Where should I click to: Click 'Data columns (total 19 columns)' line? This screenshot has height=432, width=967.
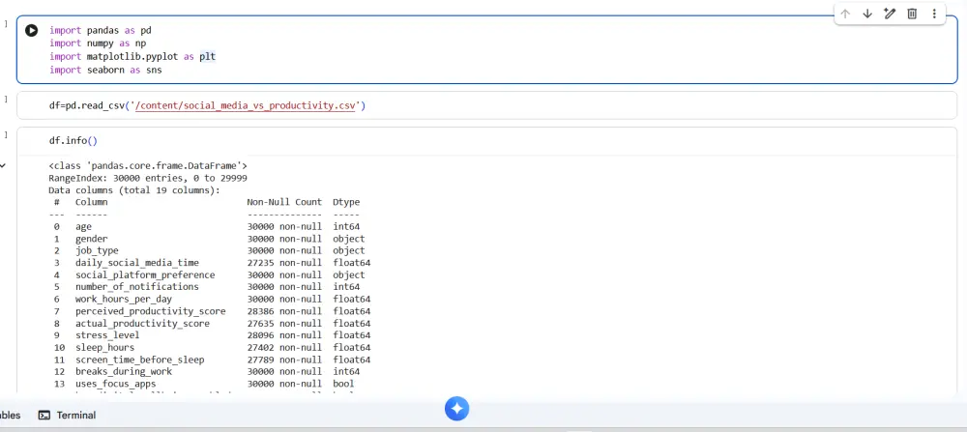134,190
